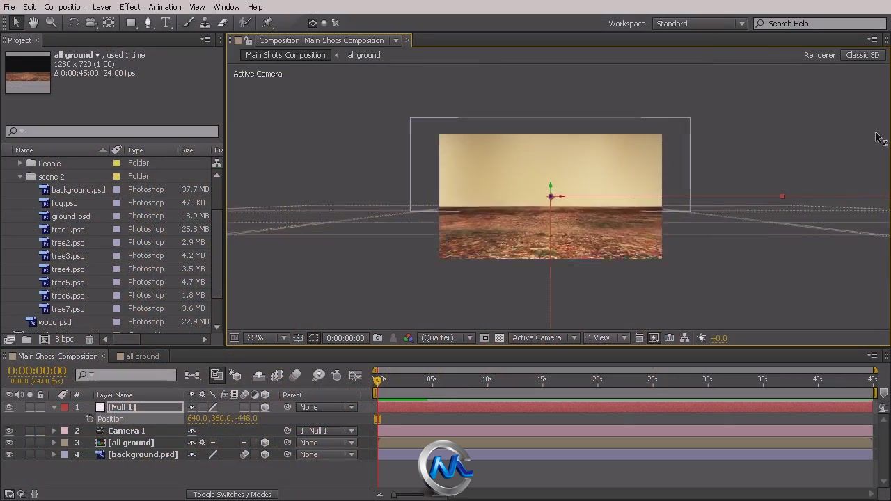Open the Animation menu
This screenshot has width=891, height=501.
tap(165, 7)
